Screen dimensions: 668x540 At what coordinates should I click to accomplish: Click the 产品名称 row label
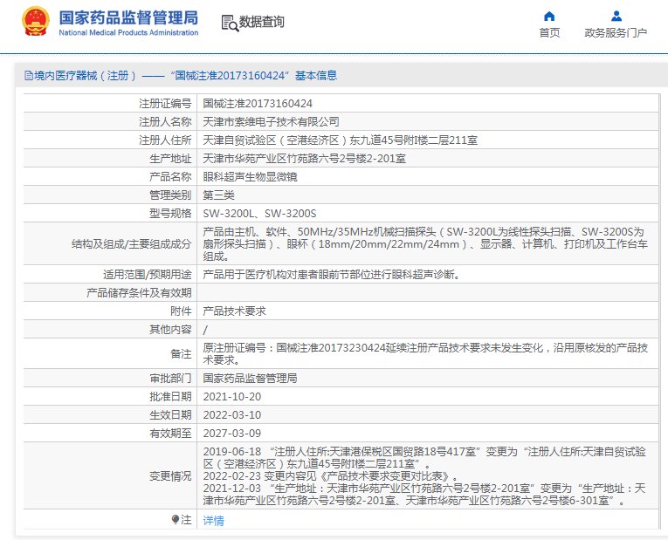pyautogui.click(x=170, y=176)
